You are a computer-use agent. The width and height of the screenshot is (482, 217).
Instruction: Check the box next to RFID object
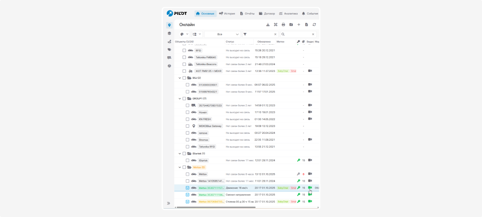click(x=184, y=51)
